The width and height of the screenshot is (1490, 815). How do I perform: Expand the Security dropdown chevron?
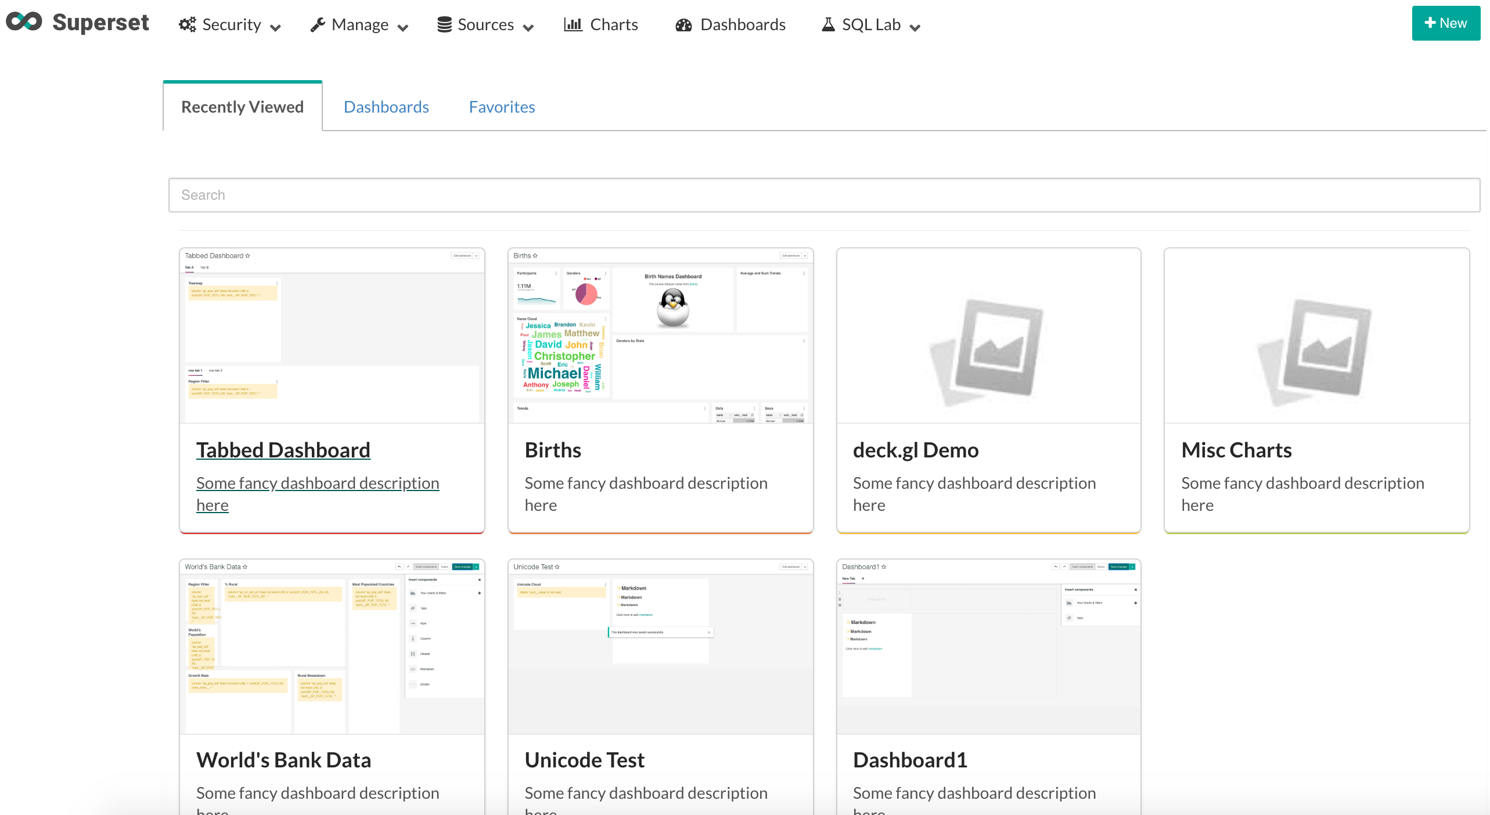[x=276, y=27]
